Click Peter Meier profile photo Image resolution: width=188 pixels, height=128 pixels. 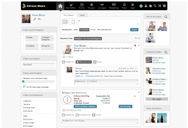point(26,19)
